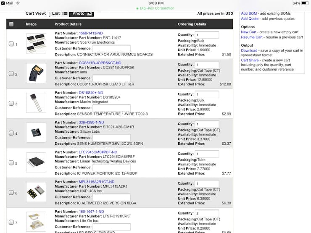
Task: Select description 'IC POWER MONITOR I2C 12-MSOP'
Action: 107,173
